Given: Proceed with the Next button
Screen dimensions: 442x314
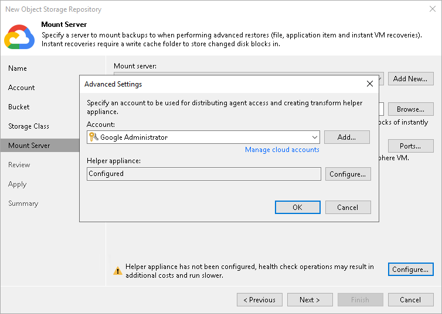Looking at the screenshot, I should click(x=310, y=299).
